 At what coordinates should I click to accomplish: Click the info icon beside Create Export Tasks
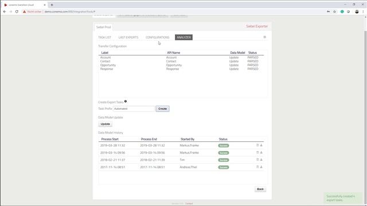126,101
